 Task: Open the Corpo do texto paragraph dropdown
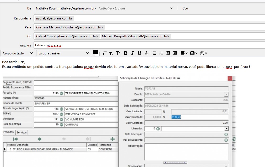pos(18,53)
